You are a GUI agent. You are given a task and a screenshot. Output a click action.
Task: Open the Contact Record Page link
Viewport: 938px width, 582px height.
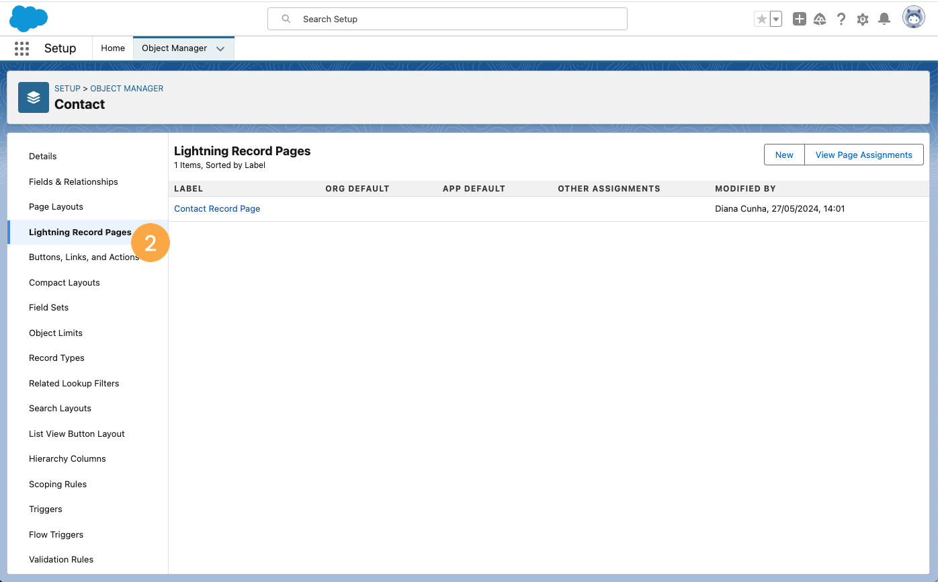[x=217, y=208]
